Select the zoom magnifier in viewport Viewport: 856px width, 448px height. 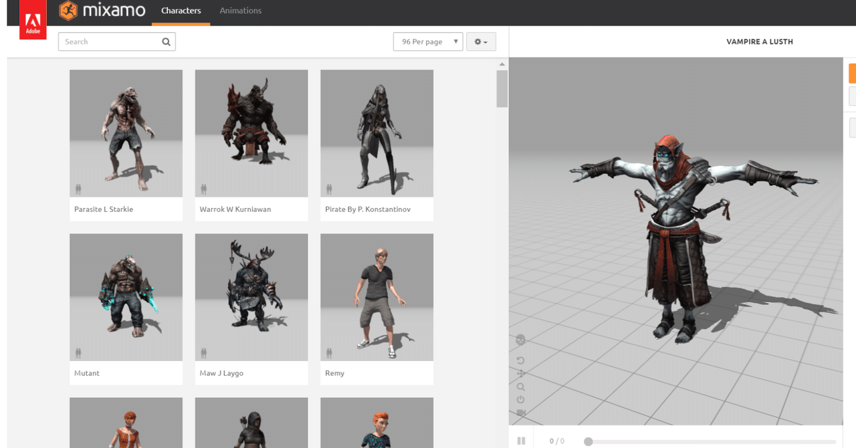click(x=521, y=387)
